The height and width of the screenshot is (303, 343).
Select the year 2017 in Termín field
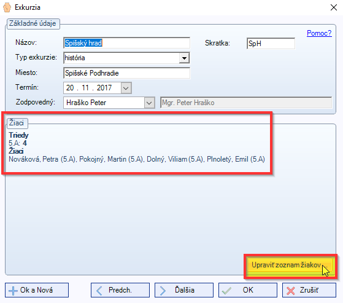pyautogui.click(x=104, y=88)
